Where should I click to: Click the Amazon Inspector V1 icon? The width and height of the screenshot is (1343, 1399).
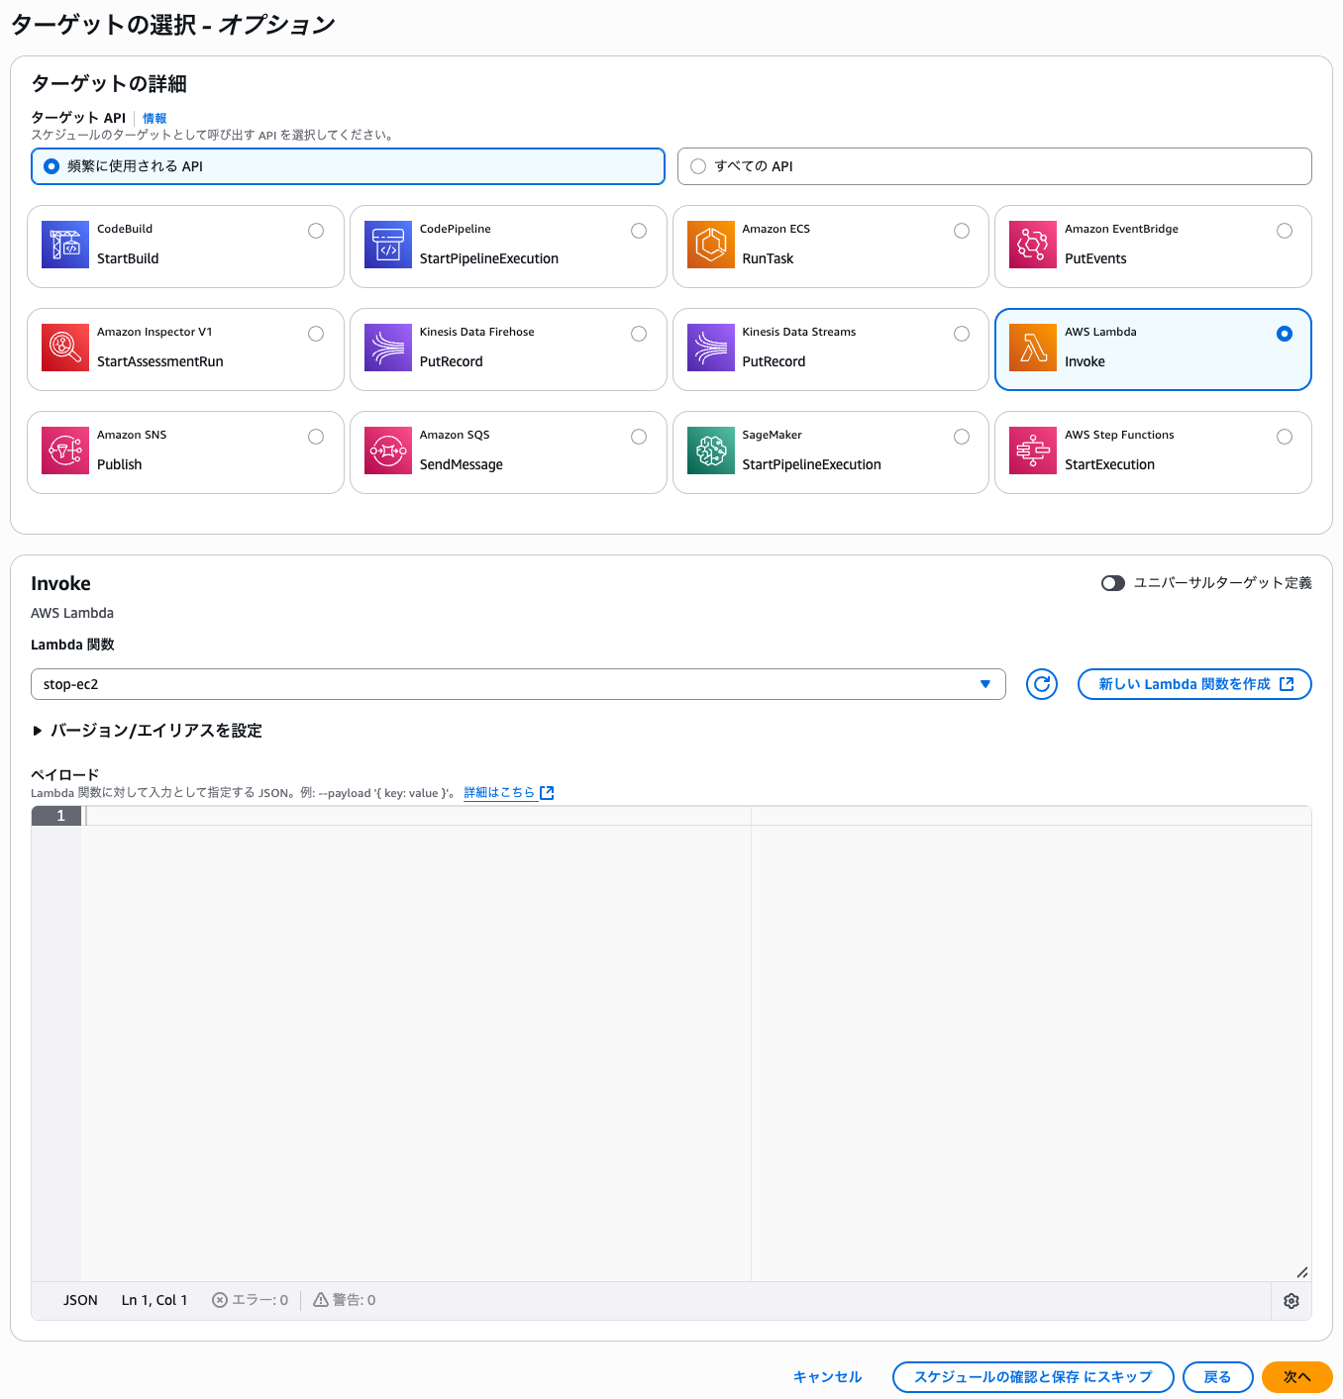point(65,349)
